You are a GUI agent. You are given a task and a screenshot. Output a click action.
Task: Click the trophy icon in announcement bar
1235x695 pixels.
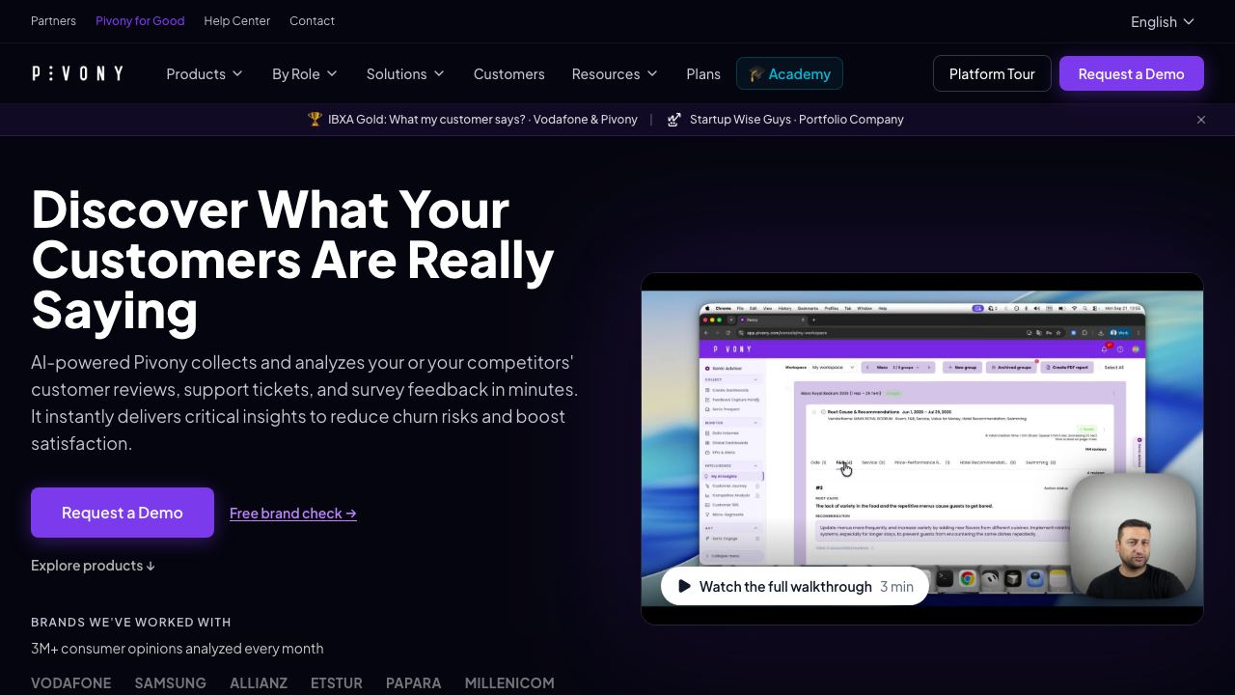pyautogui.click(x=315, y=119)
